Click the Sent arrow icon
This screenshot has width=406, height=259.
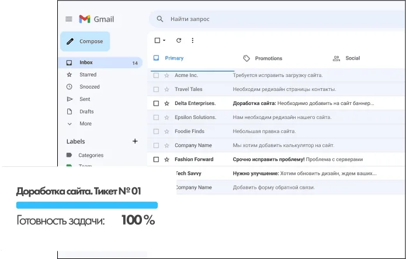click(70, 99)
